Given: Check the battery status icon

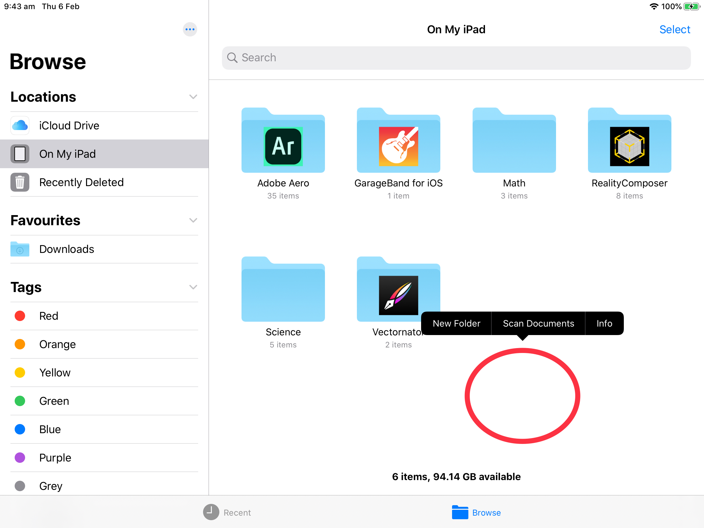Looking at the screenshot, I should pyautogui.click(x=692, y=7).
